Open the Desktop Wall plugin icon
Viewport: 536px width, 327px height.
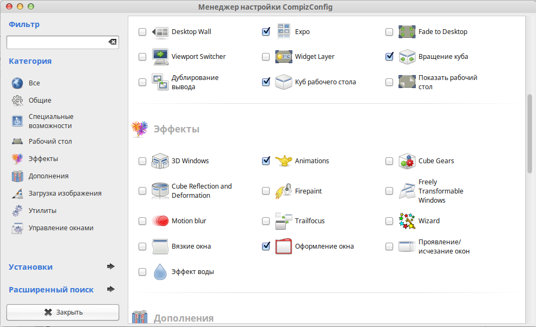[160, 32]
